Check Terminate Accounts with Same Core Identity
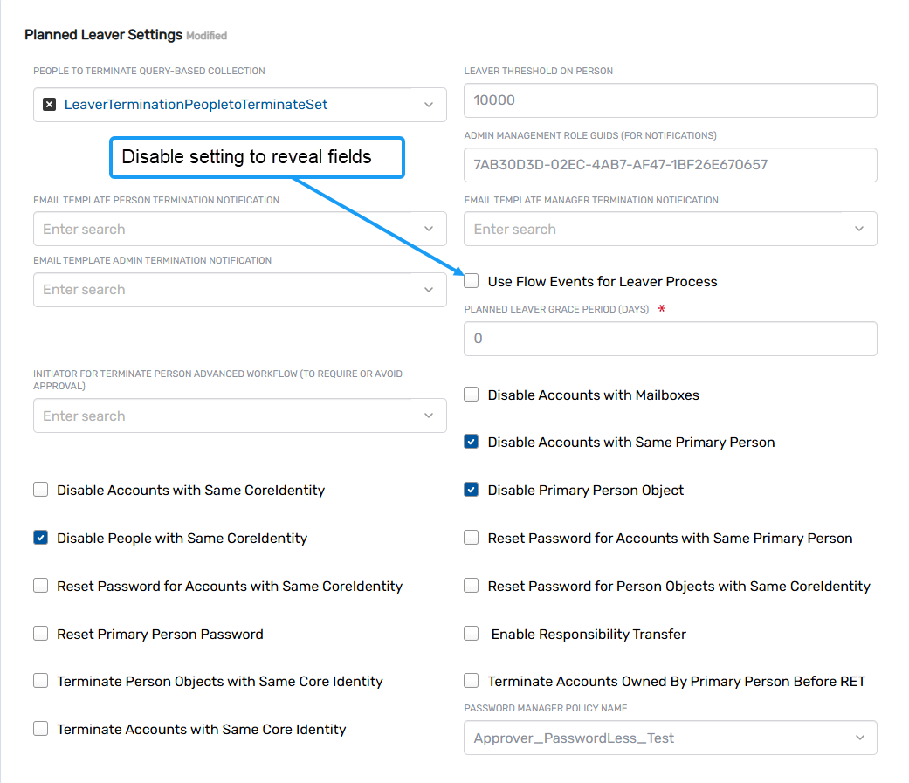Image resolution: width=909 pixels, height=783 pixels. point(40,729)
